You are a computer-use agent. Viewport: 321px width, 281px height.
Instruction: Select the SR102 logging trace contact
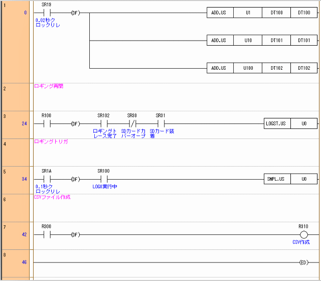coord(103,123)
